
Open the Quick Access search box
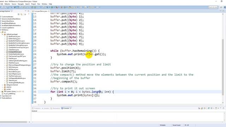(213, 7)
